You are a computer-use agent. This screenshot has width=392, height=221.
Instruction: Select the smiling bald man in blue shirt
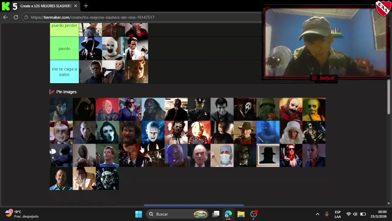click(61, 178)
